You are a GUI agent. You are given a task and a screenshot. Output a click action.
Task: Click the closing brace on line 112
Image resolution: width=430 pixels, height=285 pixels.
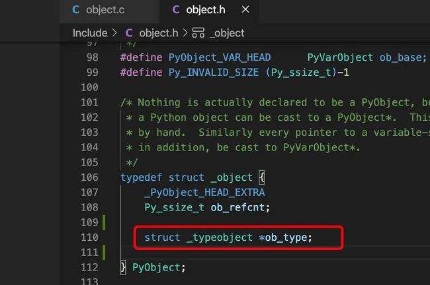(123, 267)
